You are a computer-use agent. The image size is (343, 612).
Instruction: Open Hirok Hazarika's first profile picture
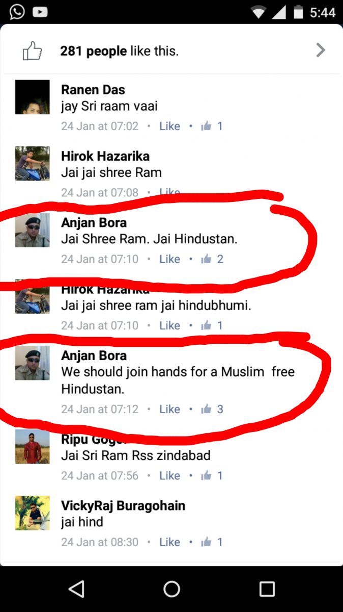(x=33, y=163)
